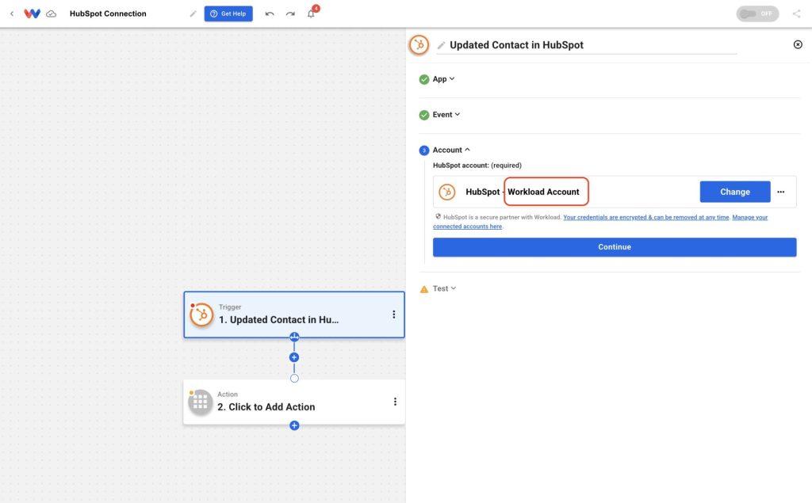Toggle the workflow ON/OFF switch
This screenshot has width=812, height=503.
(x=757, y=14)
